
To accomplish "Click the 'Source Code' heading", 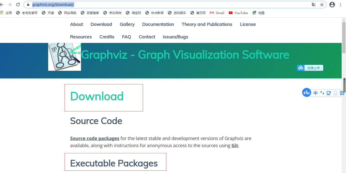I will pos(96,121).
